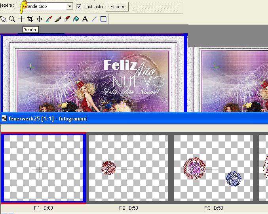
Task: Select frame F:2 with red firework
Action: 128,168
